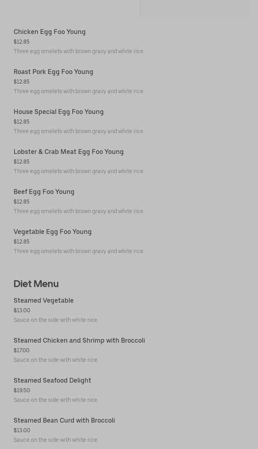Viewport: 258px width, 449px height.
Task: Click the $12.85 price under Beef Egg Foo Young
Action: point(22,202)
